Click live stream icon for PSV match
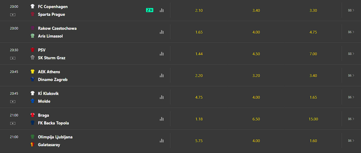This screenshot has width=361, height=153. click(13, 58)
